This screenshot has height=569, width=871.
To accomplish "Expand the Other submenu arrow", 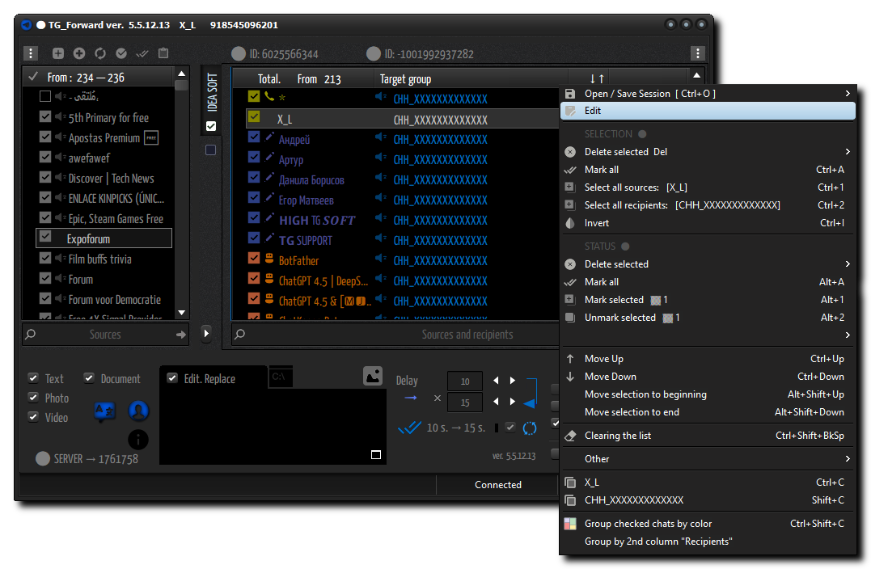I will (x=848, y=458).
